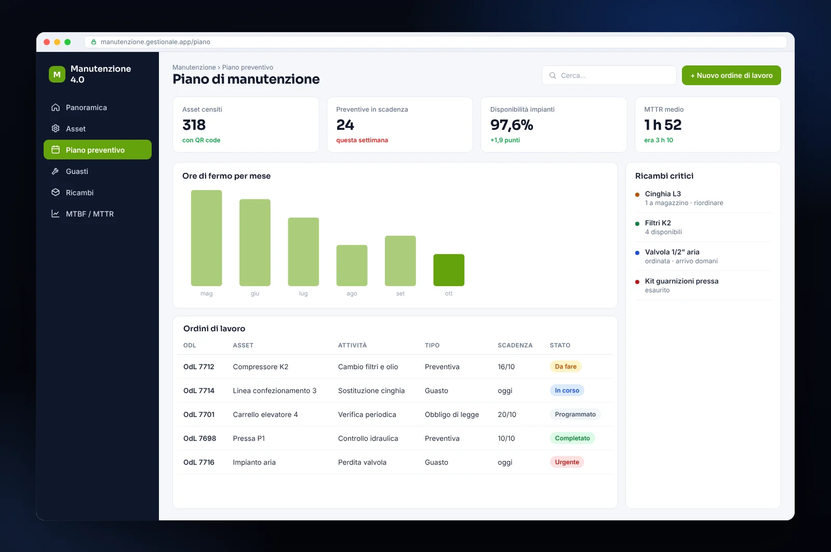Select the mag bar in the chart
This screenshot has width=831, height=552.
tap(206, 238)
